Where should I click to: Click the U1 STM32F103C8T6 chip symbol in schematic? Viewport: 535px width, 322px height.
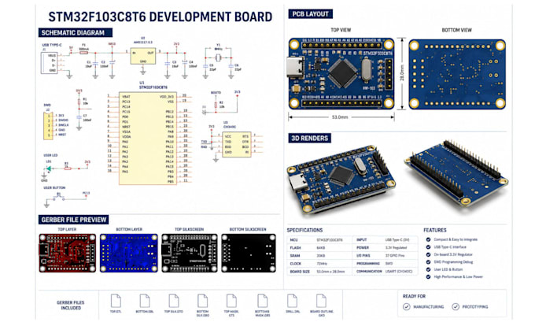148,139
